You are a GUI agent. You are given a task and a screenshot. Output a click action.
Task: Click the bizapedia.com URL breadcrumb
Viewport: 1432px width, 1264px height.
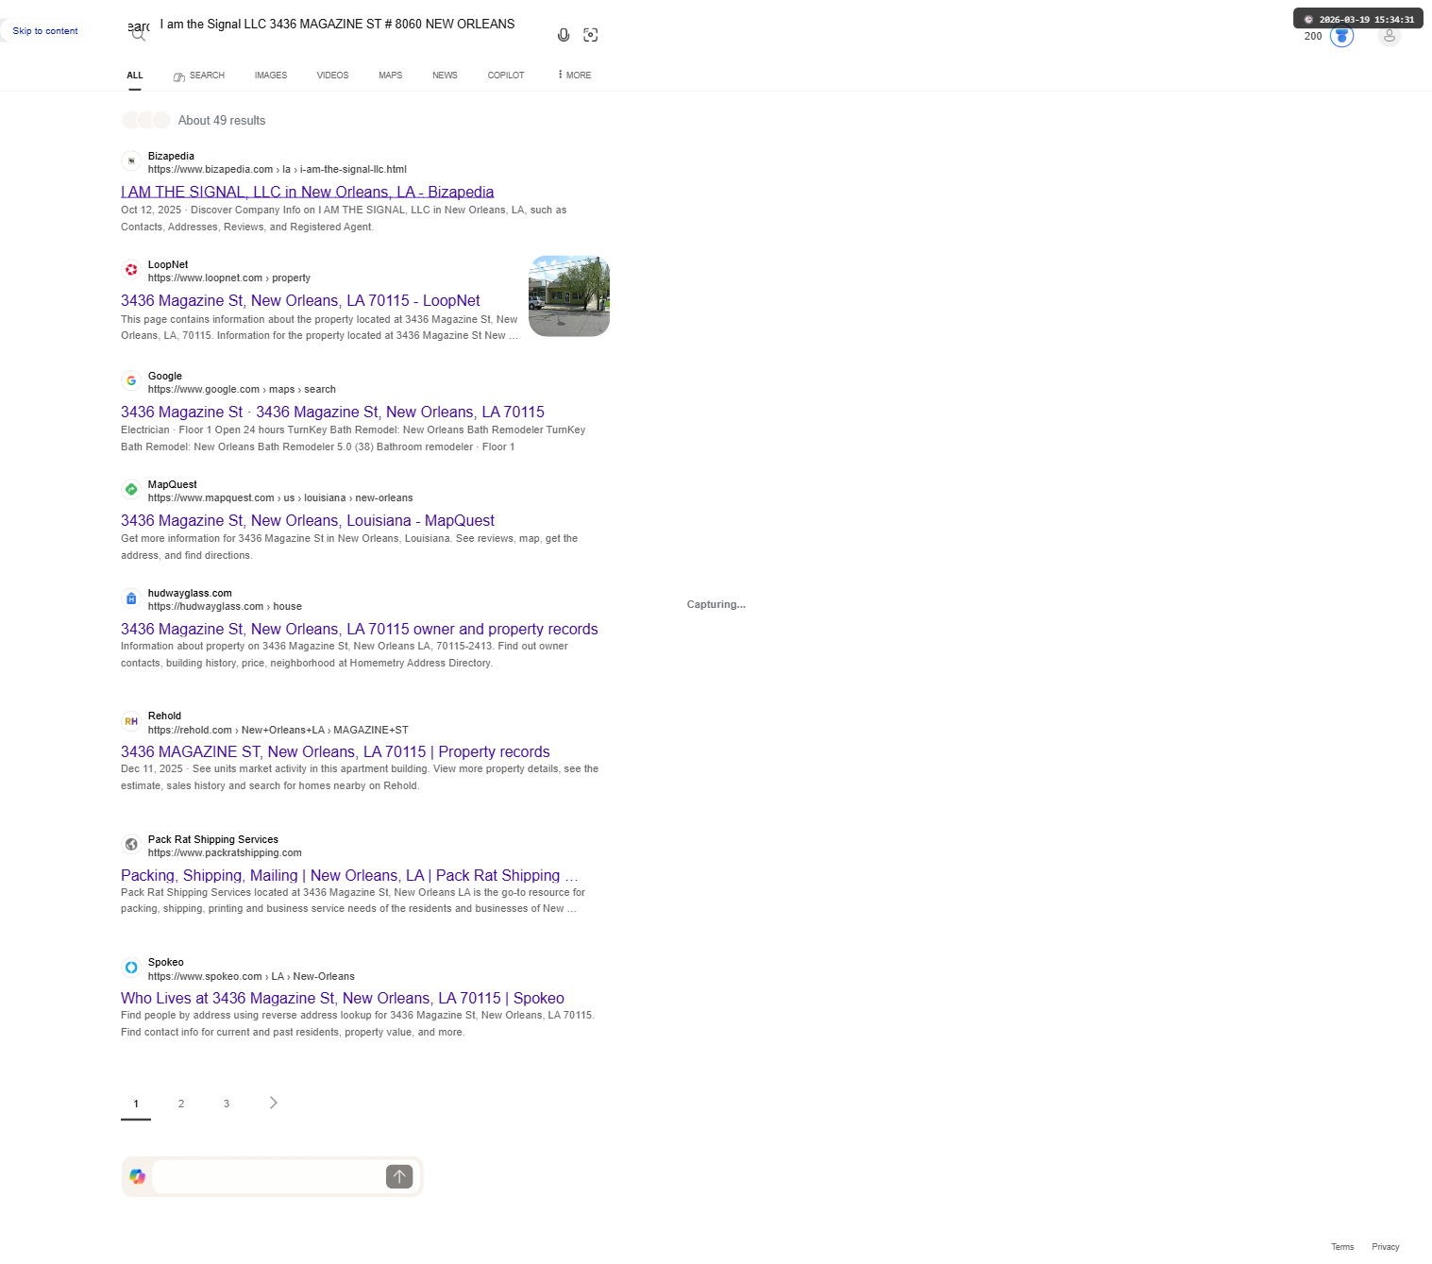(x=278, y=170)
